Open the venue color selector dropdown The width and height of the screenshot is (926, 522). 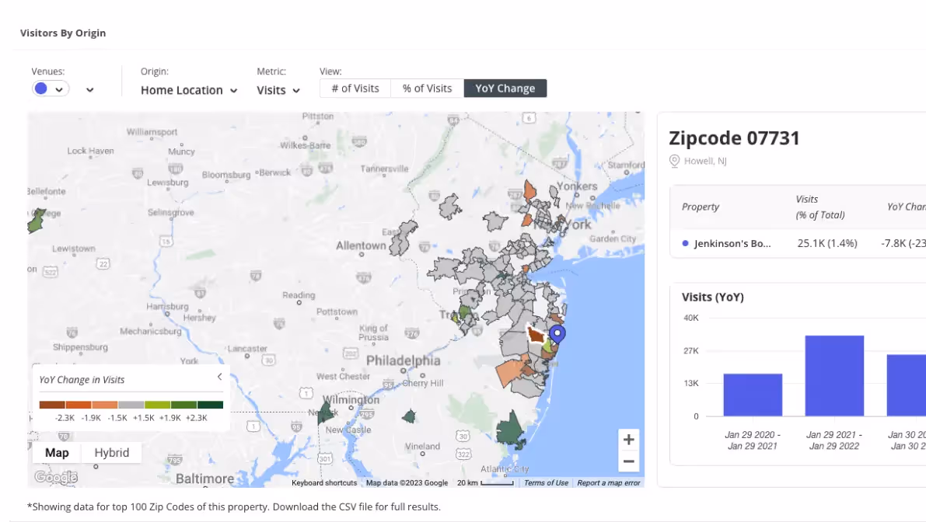click(x=51, y=89)
